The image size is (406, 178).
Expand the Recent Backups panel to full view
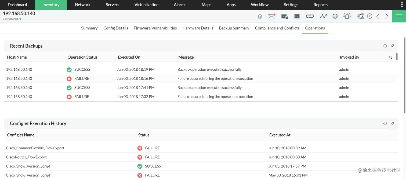point(392,46)
